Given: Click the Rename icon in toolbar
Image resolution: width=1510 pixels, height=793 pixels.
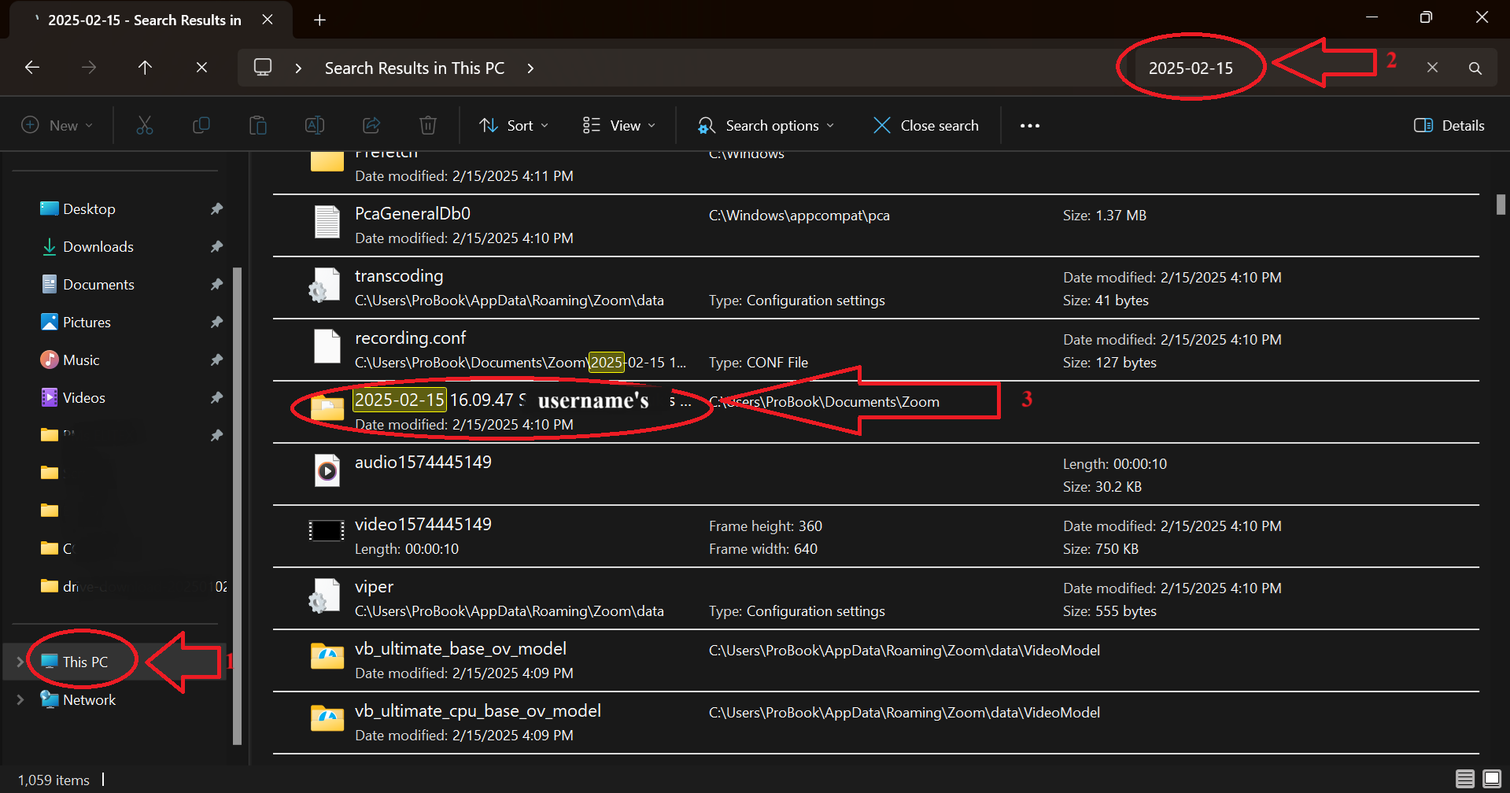Looking at the screenshot, I should pos(315,125).
